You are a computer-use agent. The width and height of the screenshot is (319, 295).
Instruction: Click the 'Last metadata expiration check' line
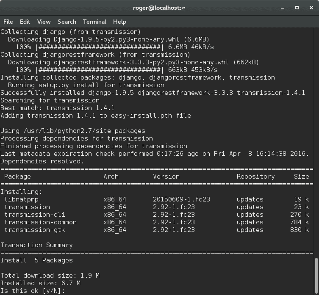pyautogui.click(x=155, y=154)
